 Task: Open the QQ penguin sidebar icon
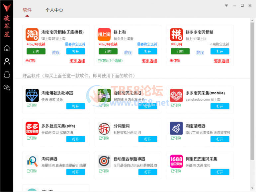[7, 74]
